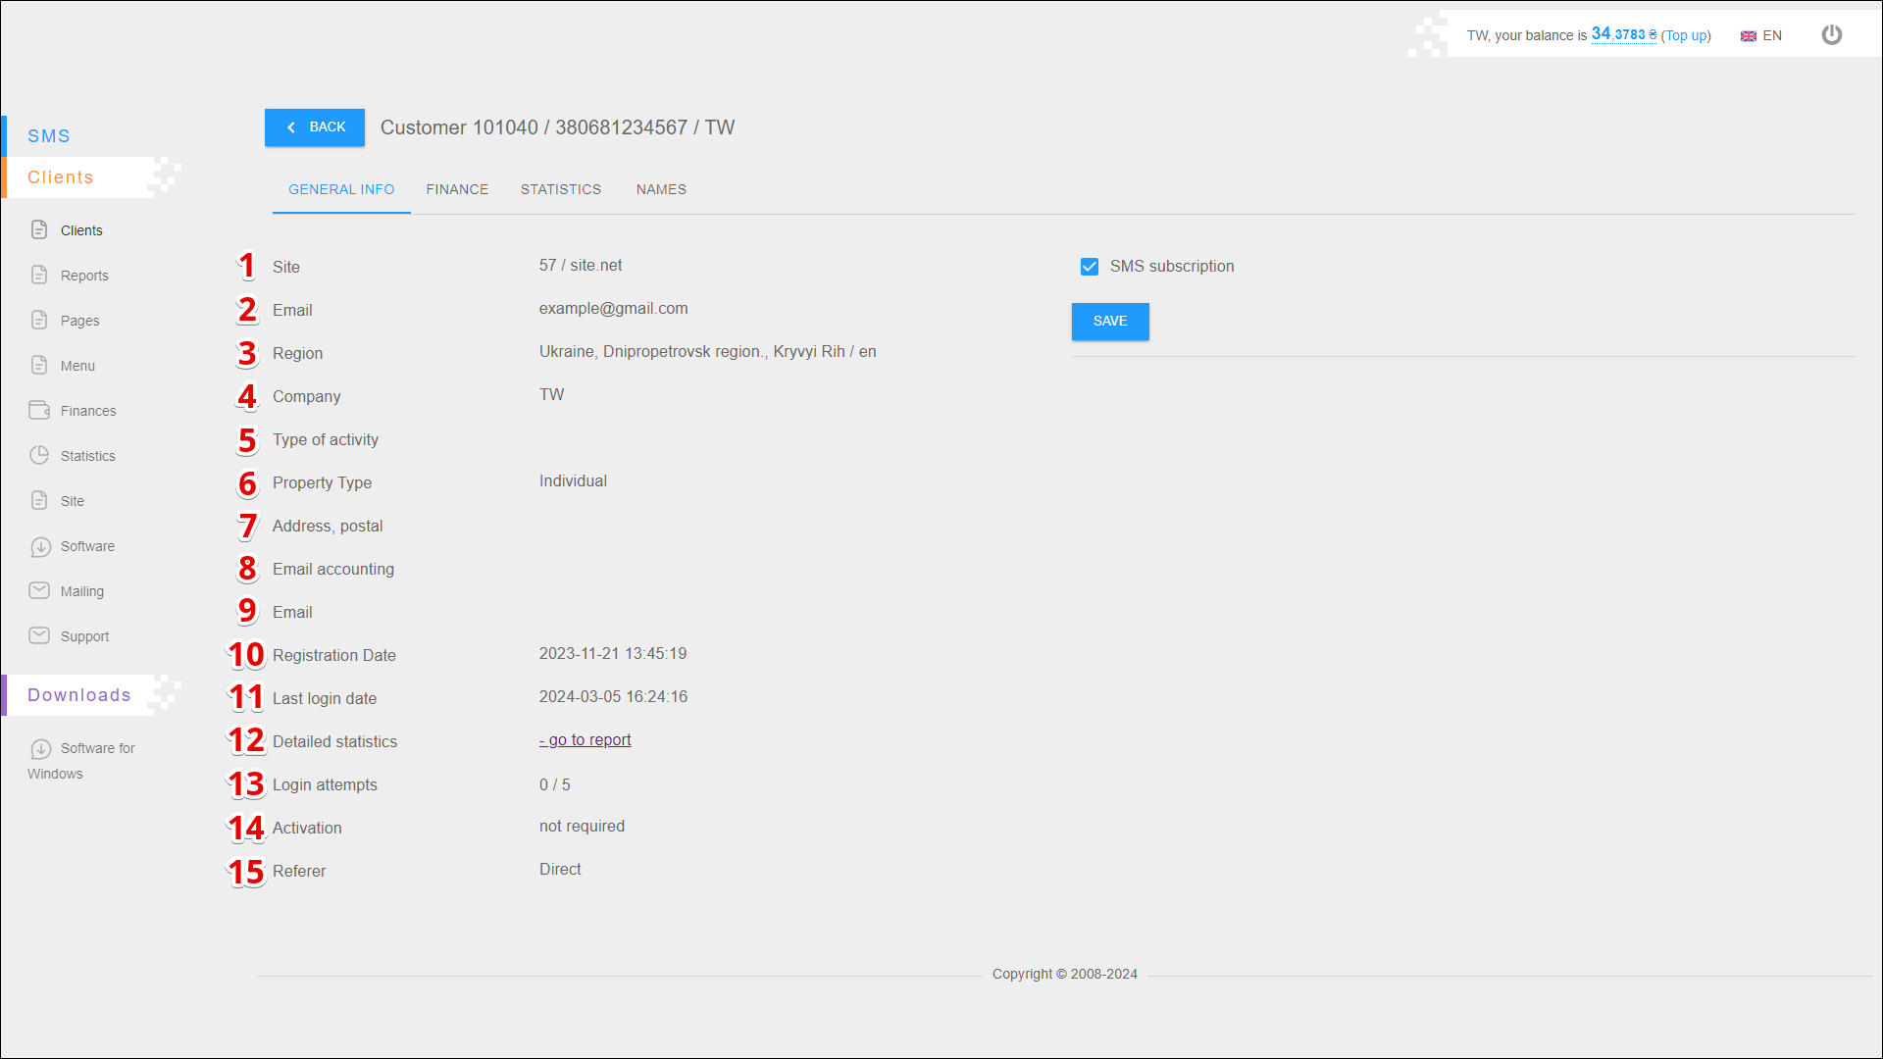Click the Clients document icon in sidebar
1883x1059 pixels.
point(39,229)
